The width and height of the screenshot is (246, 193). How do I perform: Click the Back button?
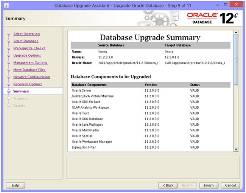[x=168, y=185]
